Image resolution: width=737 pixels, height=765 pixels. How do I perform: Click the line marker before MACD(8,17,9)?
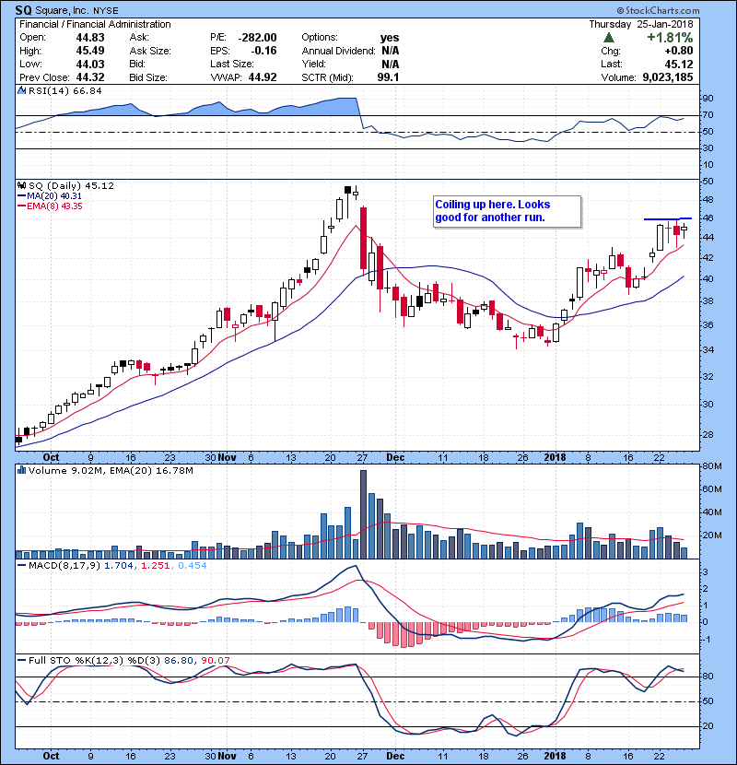coord(21,566)
